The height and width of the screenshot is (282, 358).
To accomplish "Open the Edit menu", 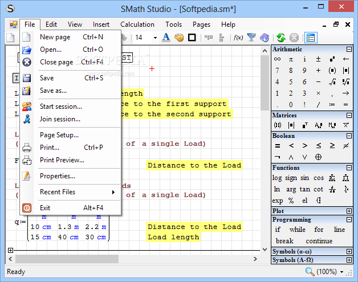I will coord(51,24).
